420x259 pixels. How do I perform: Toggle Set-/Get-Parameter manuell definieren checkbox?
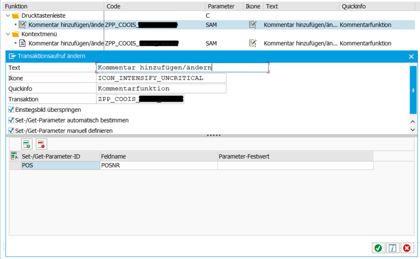[11, 131]
